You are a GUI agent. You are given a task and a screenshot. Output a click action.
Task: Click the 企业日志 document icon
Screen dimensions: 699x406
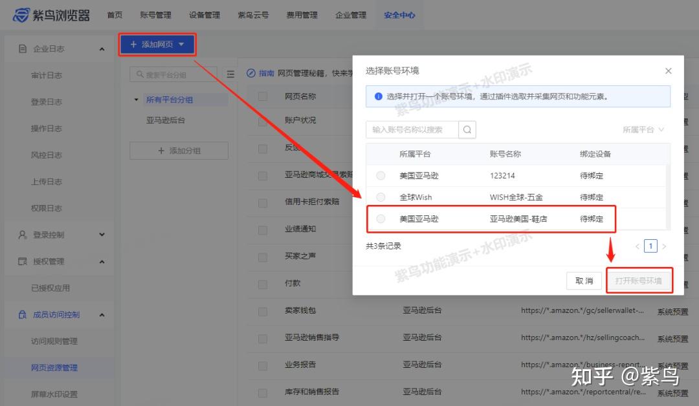[22, 48]
